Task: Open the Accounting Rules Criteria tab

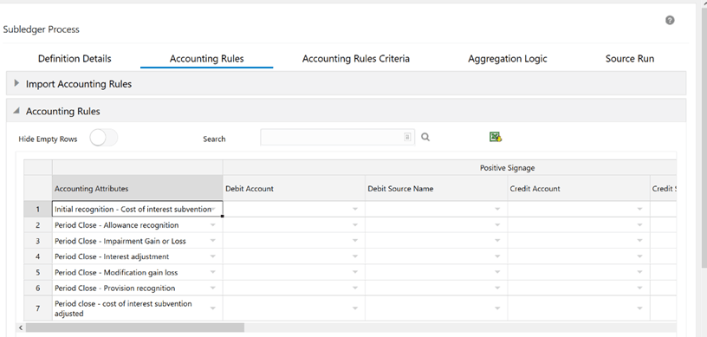Action: pyautogui.click(x=356, y=59)
